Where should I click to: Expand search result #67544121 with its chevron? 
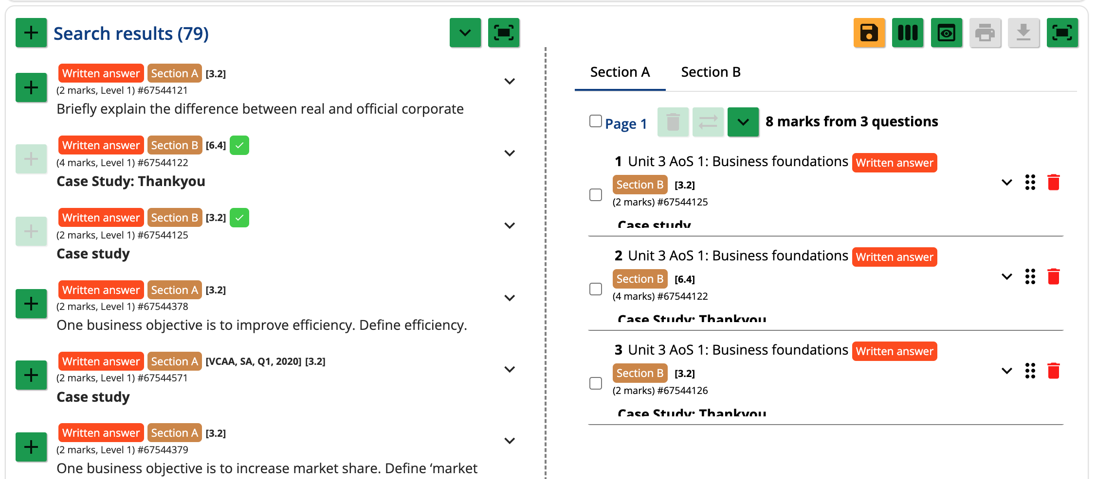(x=510, y=81)
